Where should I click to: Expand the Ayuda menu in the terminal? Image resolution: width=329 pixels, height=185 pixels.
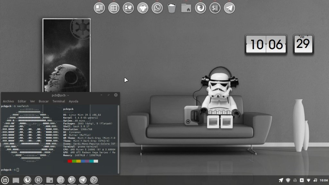(73, 101)
